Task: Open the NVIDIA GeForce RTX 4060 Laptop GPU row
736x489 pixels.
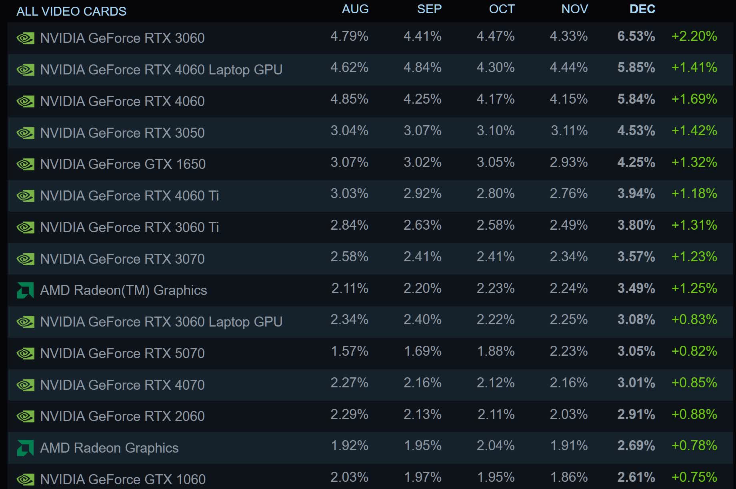Action: pos(161,70)
